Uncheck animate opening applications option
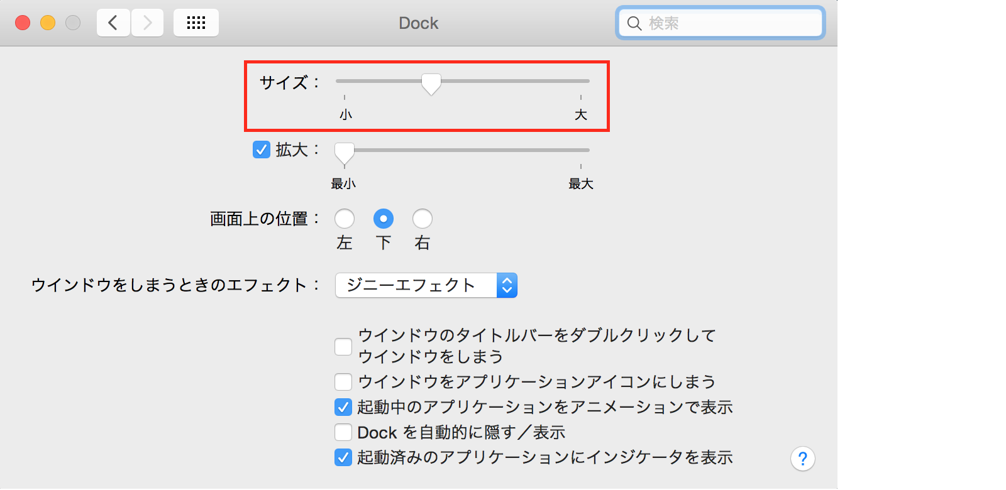Screen dimensions: 1006x490 [343, 407]
